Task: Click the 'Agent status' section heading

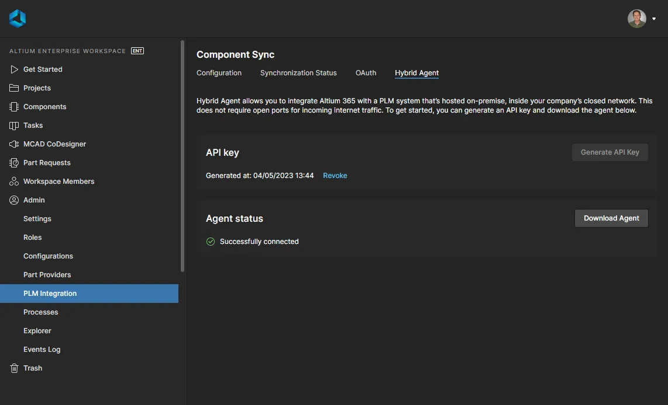Action: coord(235,218)
